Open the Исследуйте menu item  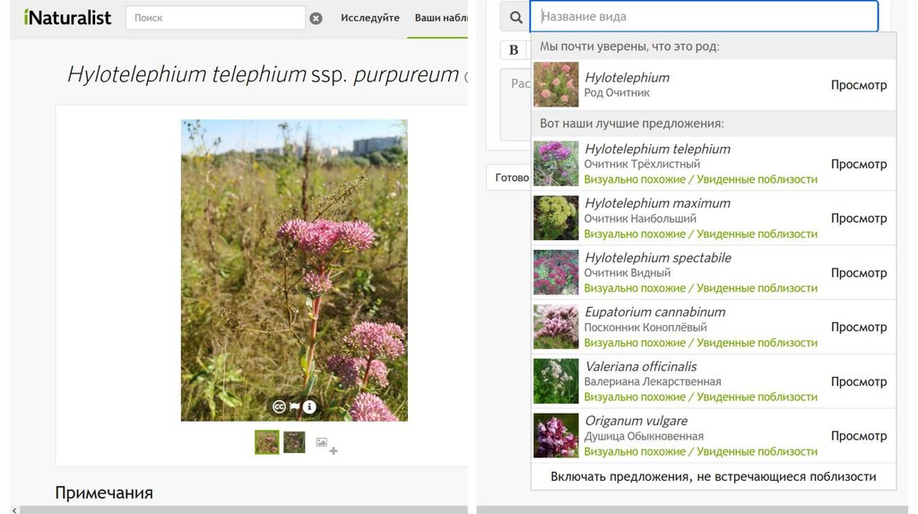tap(370, 18)
